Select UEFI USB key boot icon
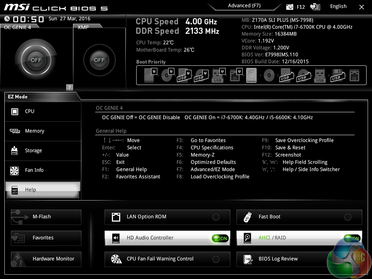 218,75
